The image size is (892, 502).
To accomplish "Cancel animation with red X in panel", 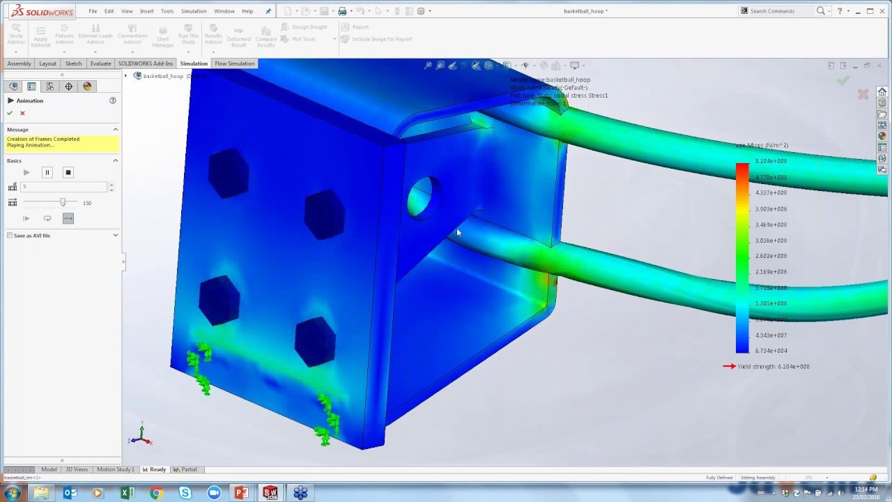I will pyautogui.click(x=22, y=113).
